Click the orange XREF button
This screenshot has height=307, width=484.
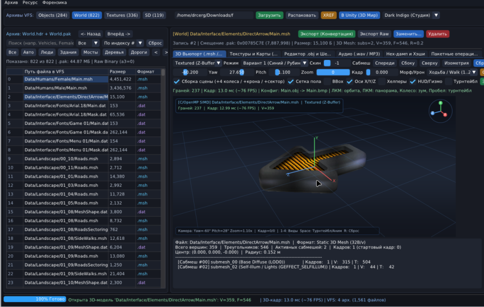pyautogui.click(x=329, y=15)
